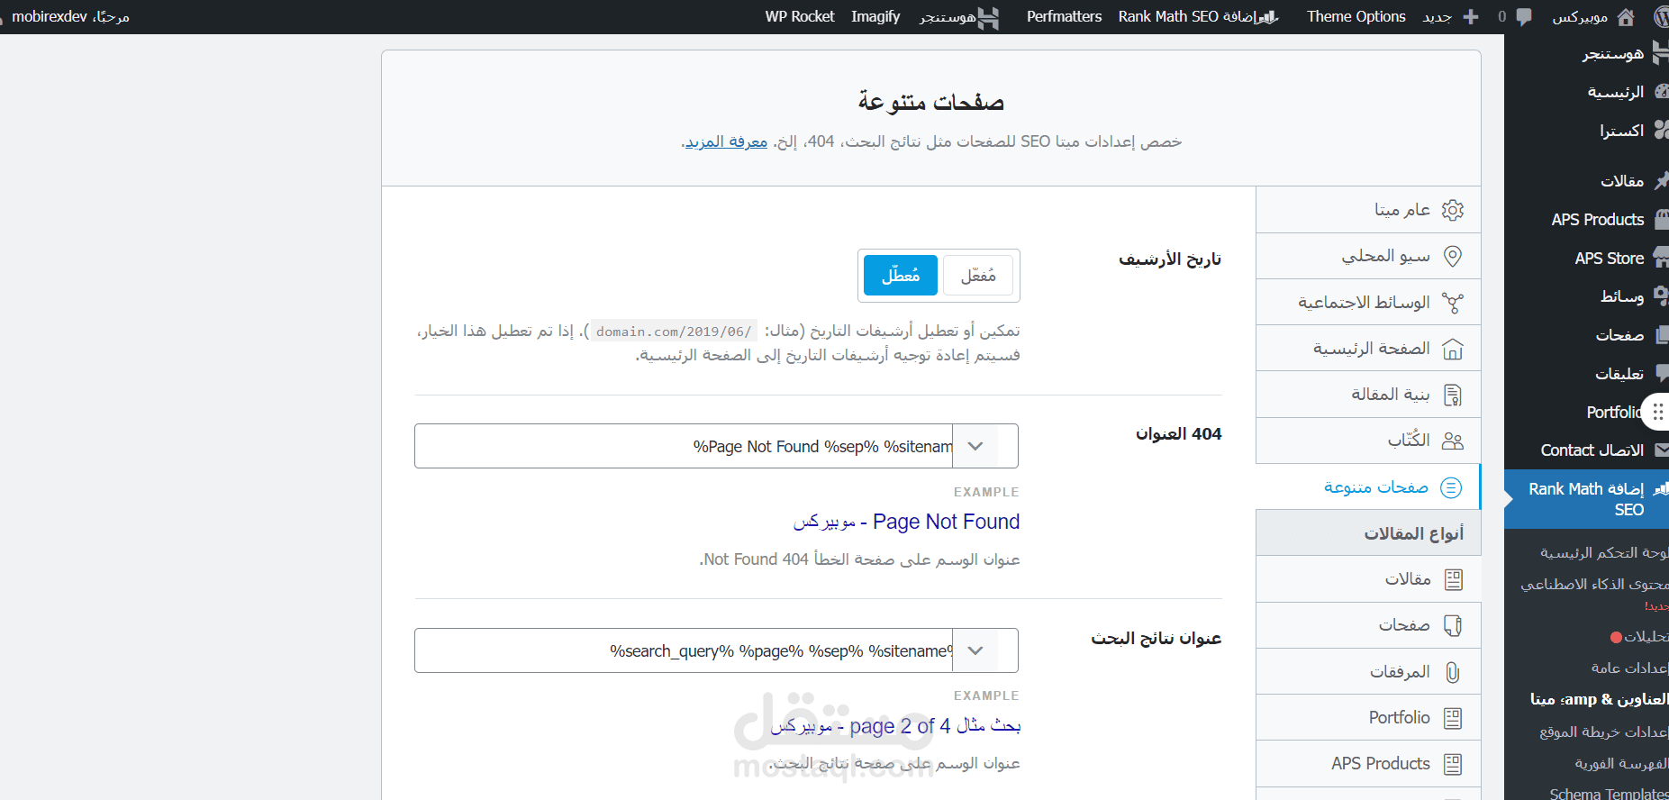Click the معرفة المزيد link
The height and width of the screenshot is (800, 1669).
pyautogui.click(x=726, y=141)
